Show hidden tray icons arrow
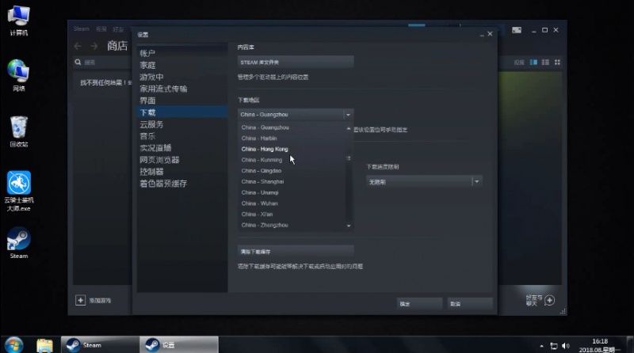 pyautogui.click(x=541, y=346)
